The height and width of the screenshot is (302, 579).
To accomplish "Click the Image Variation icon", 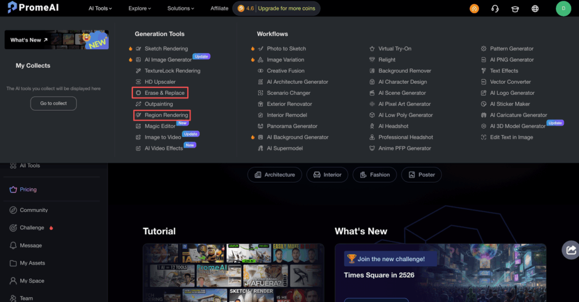I will 261,59.
